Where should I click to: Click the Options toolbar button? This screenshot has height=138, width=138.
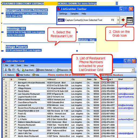coord(9,75)
